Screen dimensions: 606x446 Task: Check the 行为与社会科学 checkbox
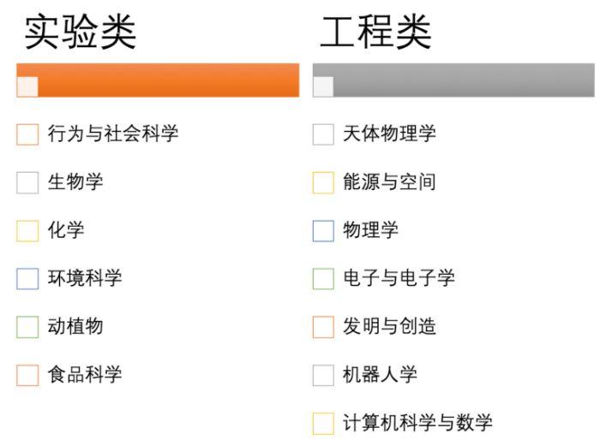[27, 134]
